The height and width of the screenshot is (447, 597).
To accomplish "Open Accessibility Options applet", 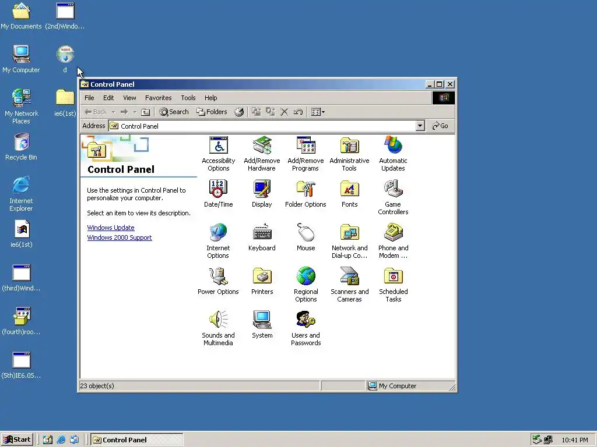I will pos(218,154).
